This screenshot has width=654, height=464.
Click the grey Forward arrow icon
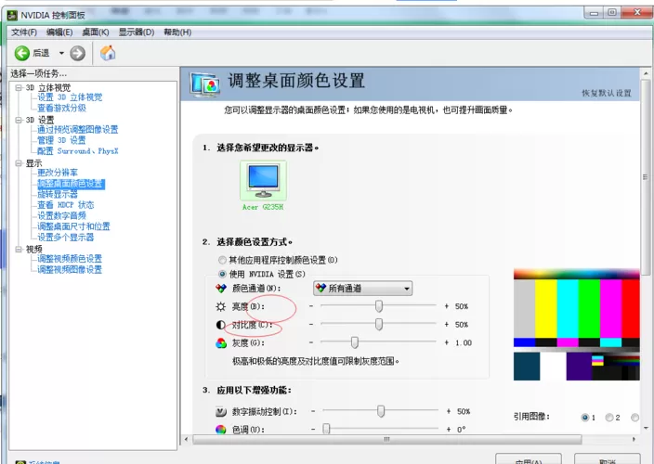click(x=78, y=53)
